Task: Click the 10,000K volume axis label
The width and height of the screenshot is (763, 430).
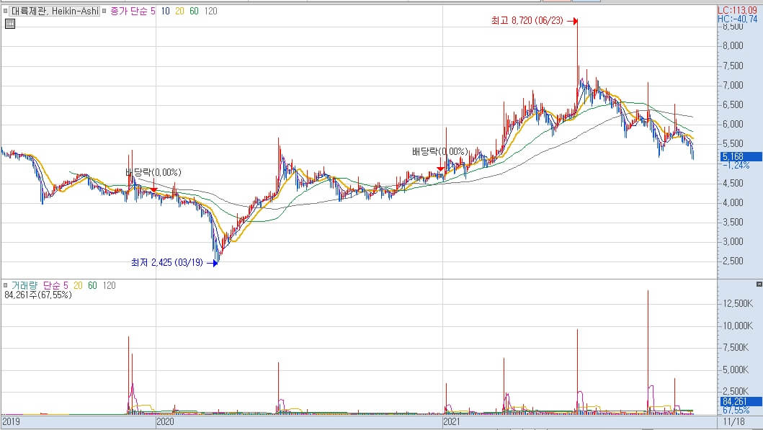Action: (738, 326)
